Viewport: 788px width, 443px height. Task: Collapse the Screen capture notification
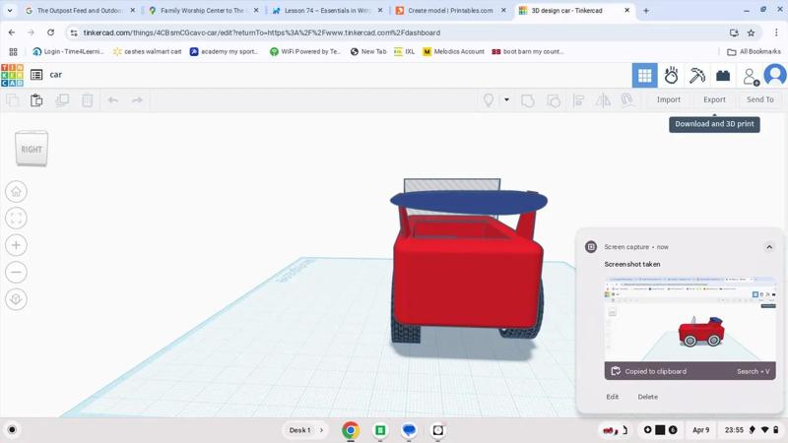click(x=769, y=247)
